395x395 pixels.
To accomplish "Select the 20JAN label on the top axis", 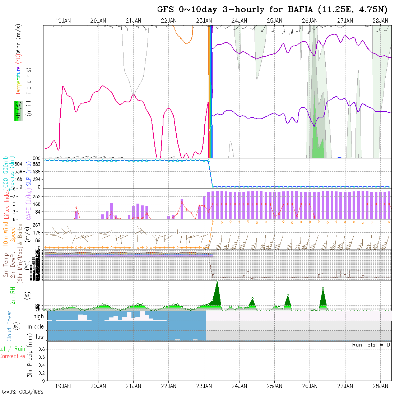I will tap(98, 21).
